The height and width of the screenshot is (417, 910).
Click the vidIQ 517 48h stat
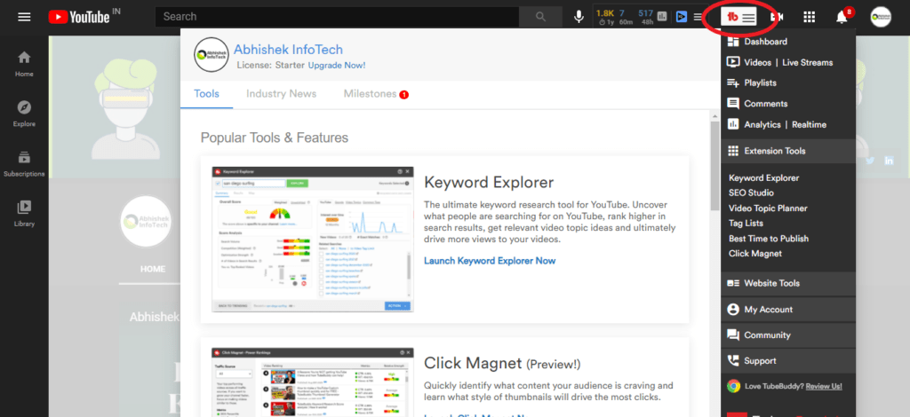click(645, 17)
